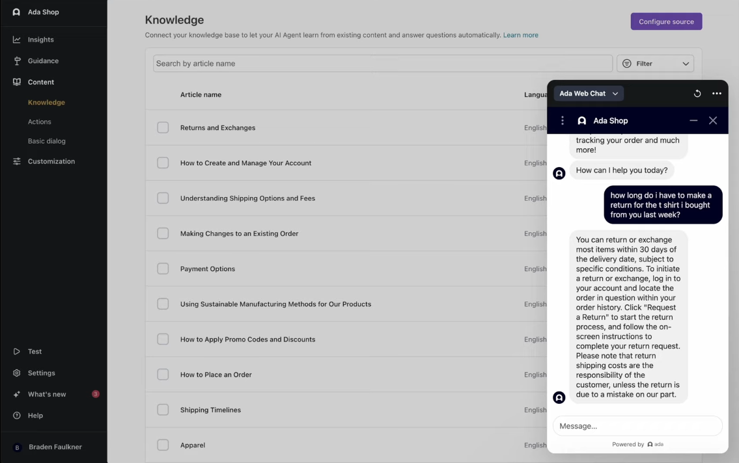
Task: Open the Content menu item
Action: (x=41, y=82)
